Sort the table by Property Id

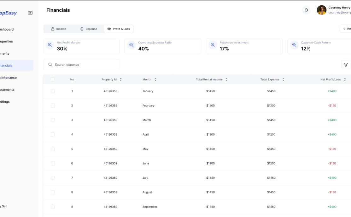tap(121, 79)
